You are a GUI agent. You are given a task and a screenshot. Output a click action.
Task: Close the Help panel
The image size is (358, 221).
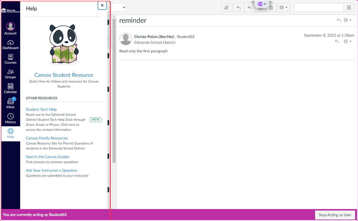[x=102, y=5]
